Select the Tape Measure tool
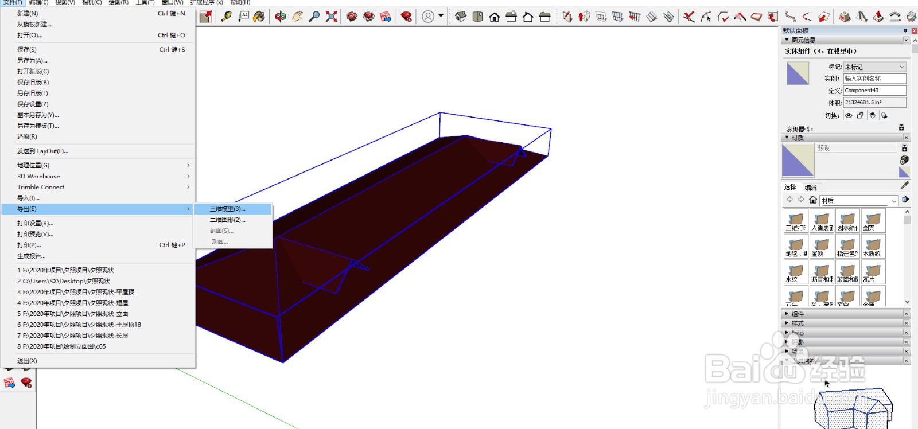 [x=227, y=17]
